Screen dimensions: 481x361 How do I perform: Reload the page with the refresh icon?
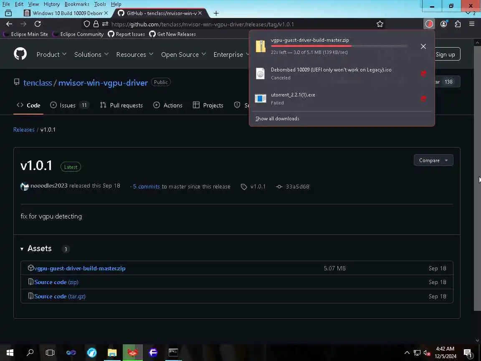[38, 24]
